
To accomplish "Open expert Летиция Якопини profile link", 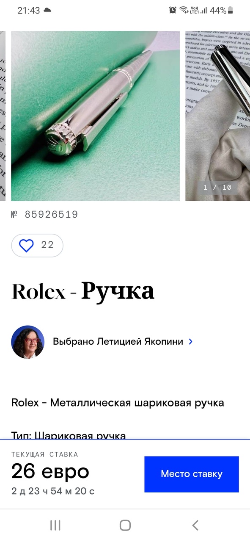I will (118, 342).
